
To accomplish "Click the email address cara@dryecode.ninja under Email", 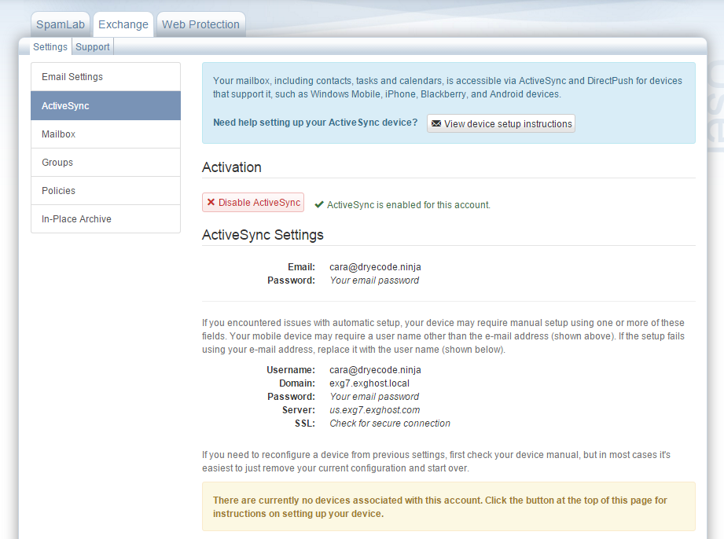I will (375, 267).
